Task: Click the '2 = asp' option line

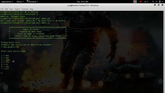Action: coord(5,58)
